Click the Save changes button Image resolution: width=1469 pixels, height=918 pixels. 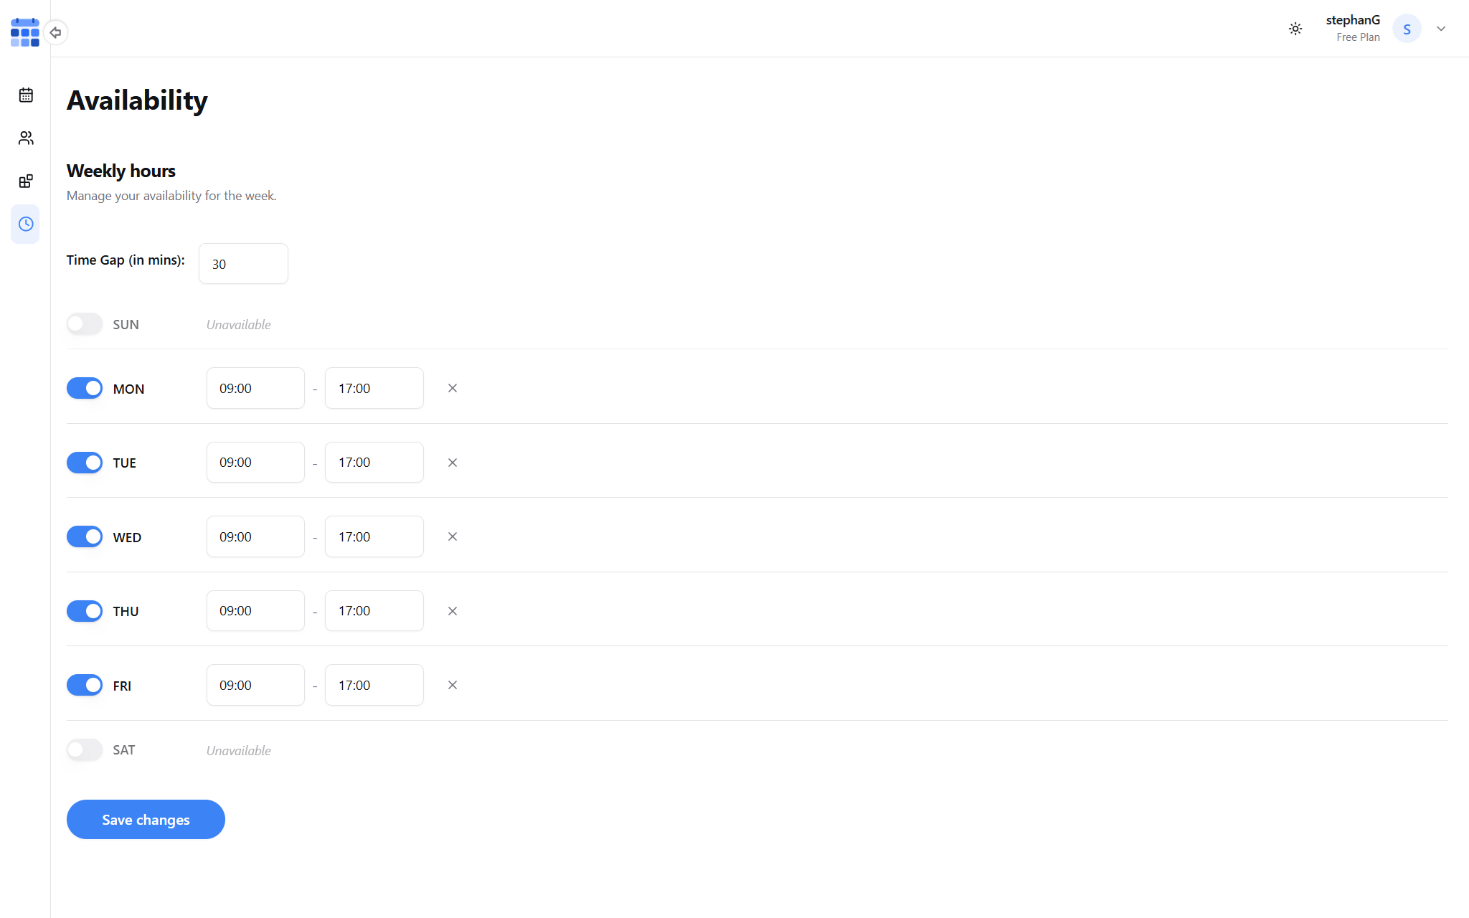coord(146,819)
